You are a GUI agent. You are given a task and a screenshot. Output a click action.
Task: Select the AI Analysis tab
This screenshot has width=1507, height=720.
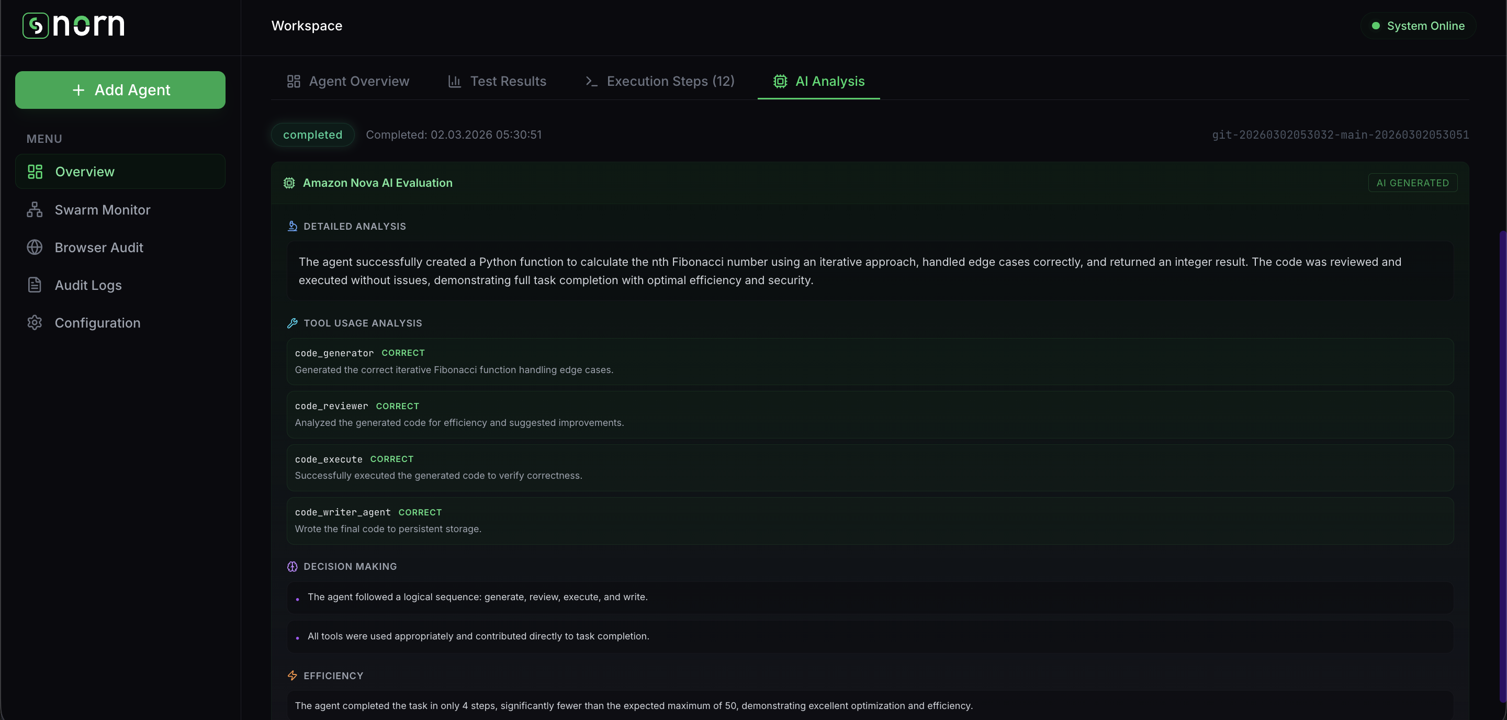(x=818, y=81)
